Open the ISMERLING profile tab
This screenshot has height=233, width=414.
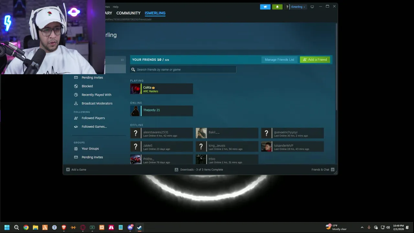tap(155, 13)
